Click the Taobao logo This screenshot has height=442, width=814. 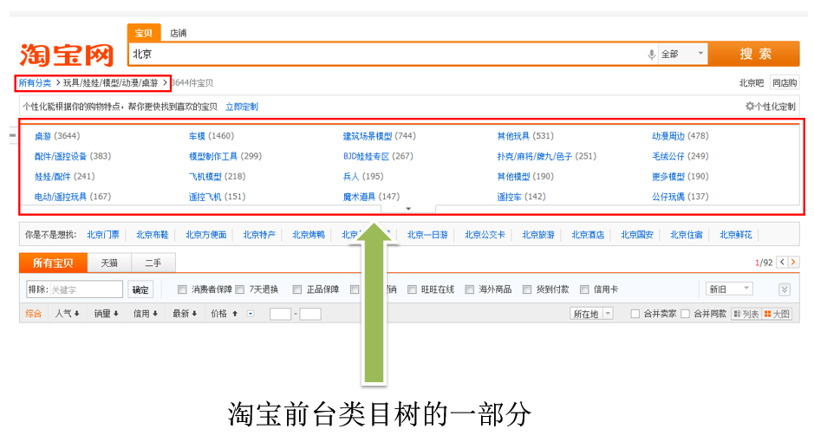coord(67,55)
